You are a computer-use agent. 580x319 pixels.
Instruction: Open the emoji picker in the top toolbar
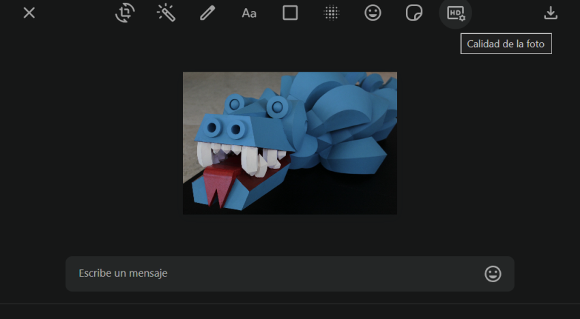pyautogui.click(x=373, y=13)
